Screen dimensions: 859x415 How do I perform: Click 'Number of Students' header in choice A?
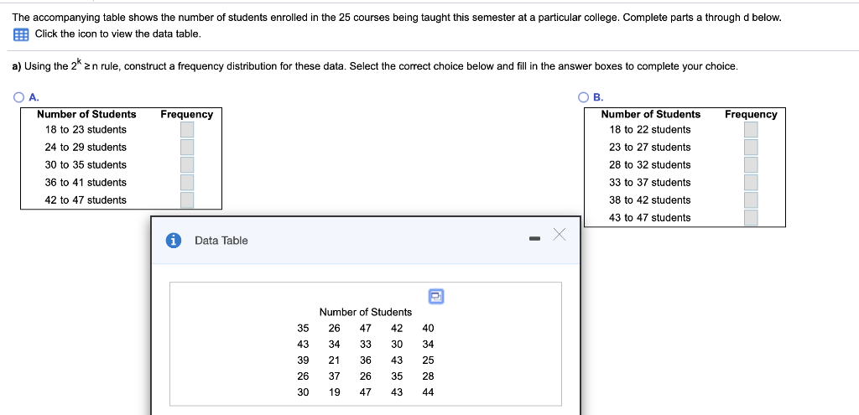(x=86, y=114)
